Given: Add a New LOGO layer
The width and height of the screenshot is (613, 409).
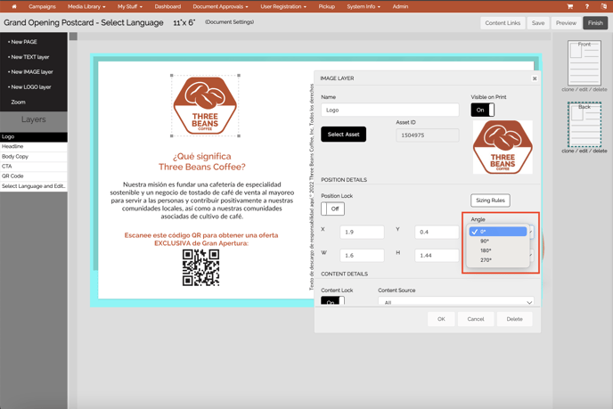Looking at the screenshot, I should pos(29,86).
